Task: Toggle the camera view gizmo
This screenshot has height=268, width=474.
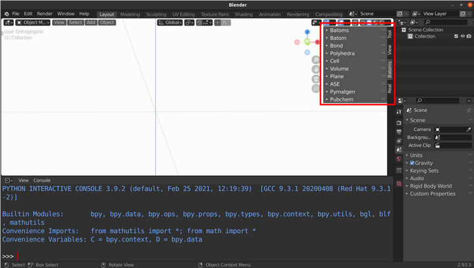Action: pos(316,78)
